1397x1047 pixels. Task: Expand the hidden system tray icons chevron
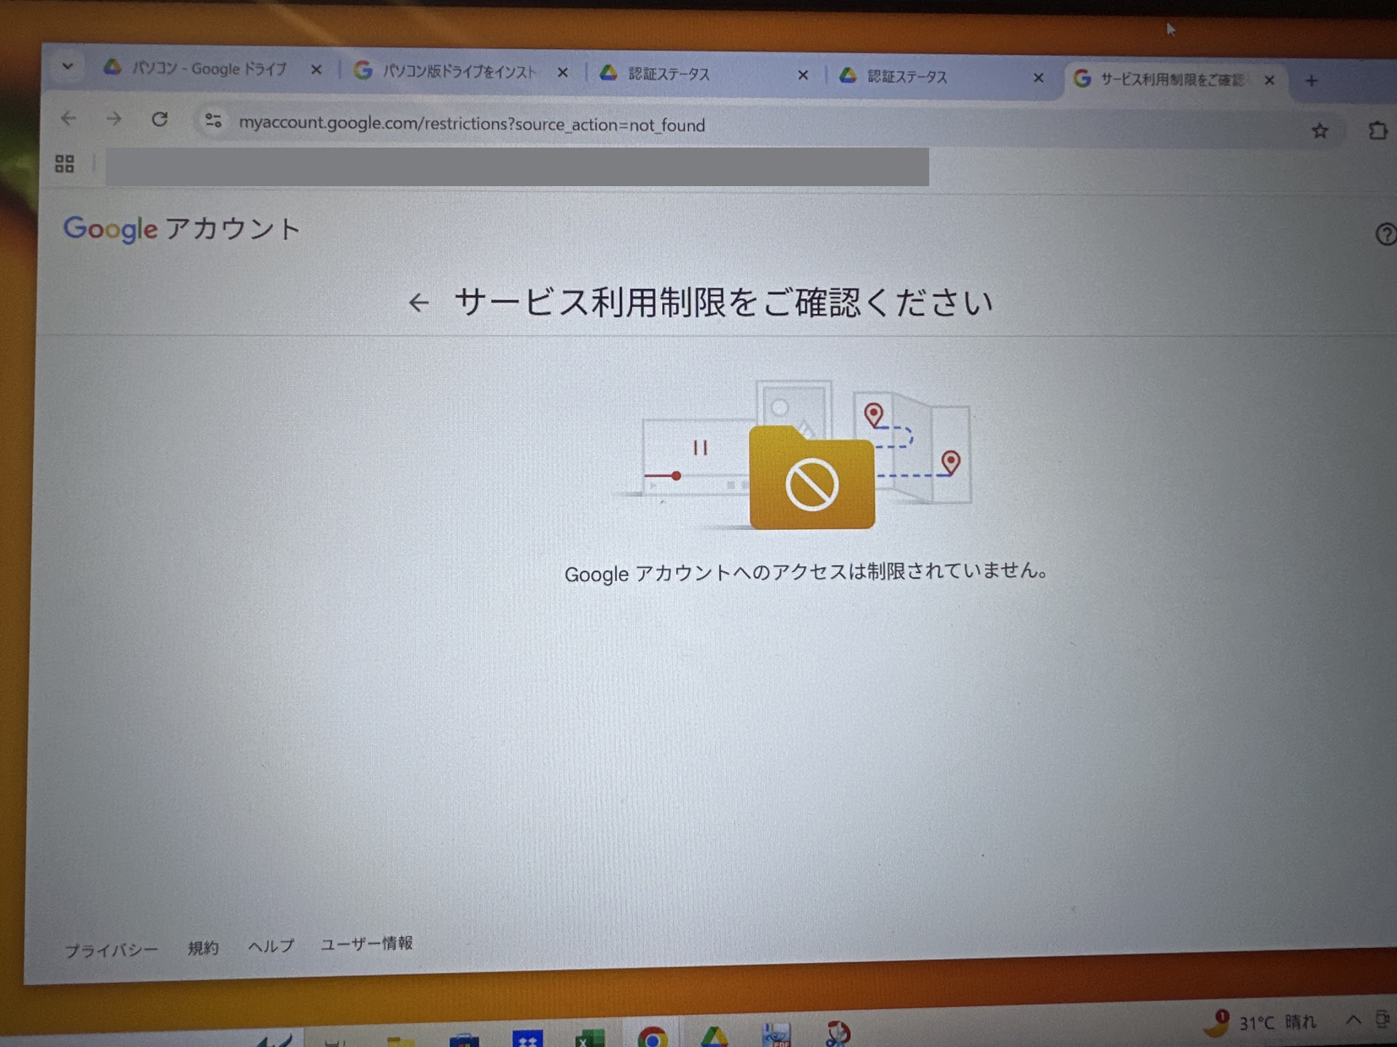coord(1353,1019)
